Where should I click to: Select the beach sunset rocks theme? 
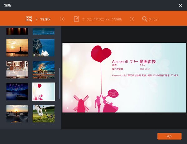[x=17, y=113]
